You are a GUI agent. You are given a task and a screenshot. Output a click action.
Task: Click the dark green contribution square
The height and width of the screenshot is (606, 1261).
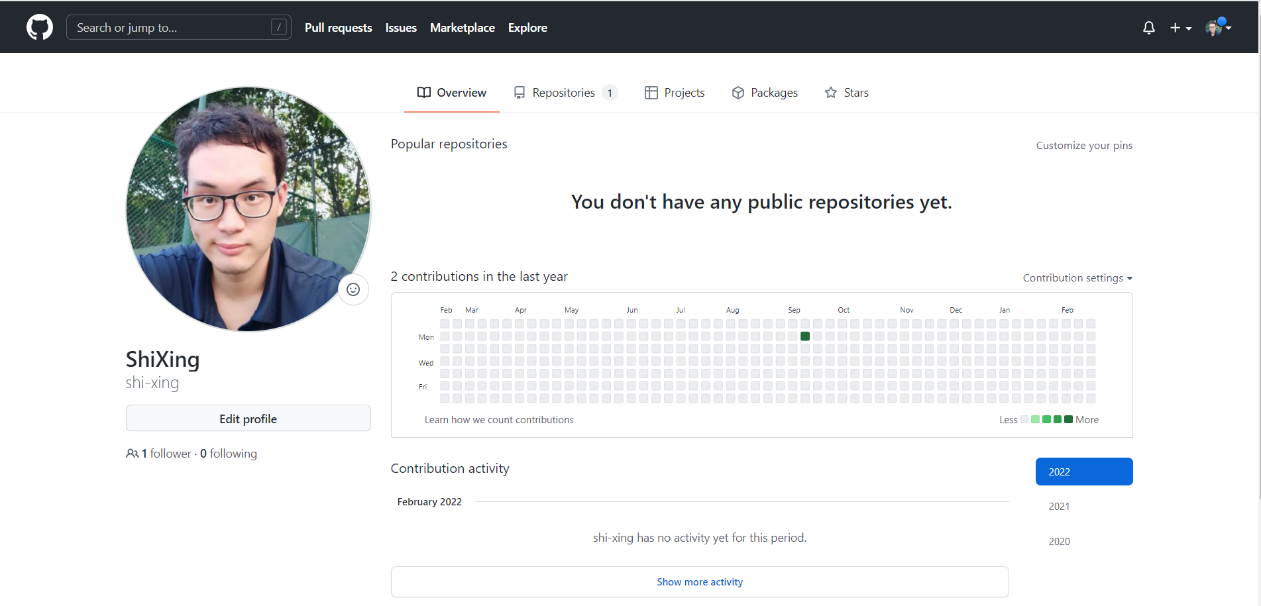click(x=805, y=336)
